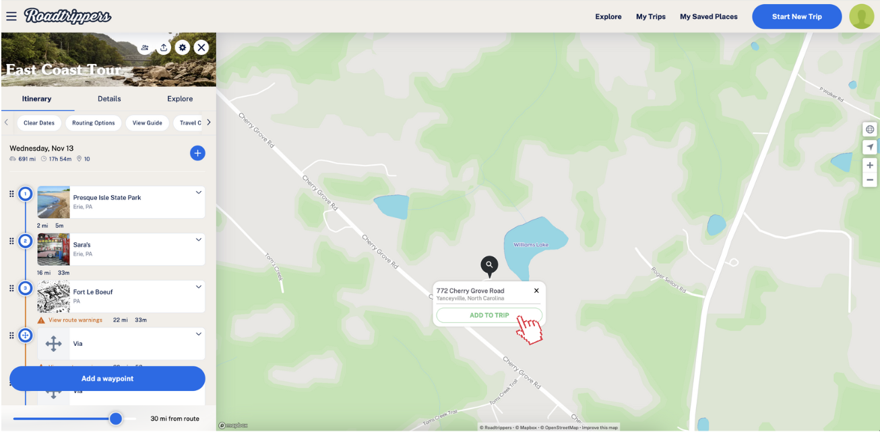Viewport: 880px width, 432px height.
Task: Click the Fort Le Boeuf thumbnail
Action: [x=54, y=296]
